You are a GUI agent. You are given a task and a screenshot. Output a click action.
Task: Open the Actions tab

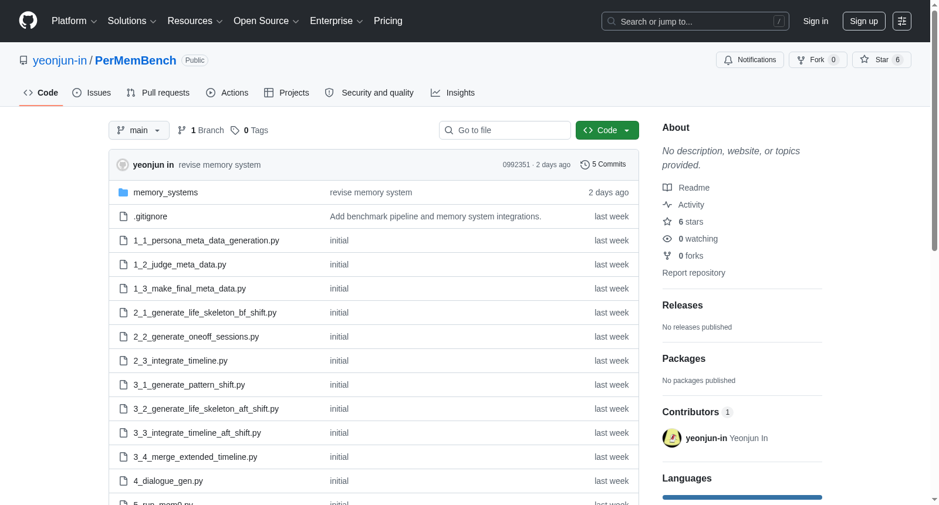click(x=227, y=93)
